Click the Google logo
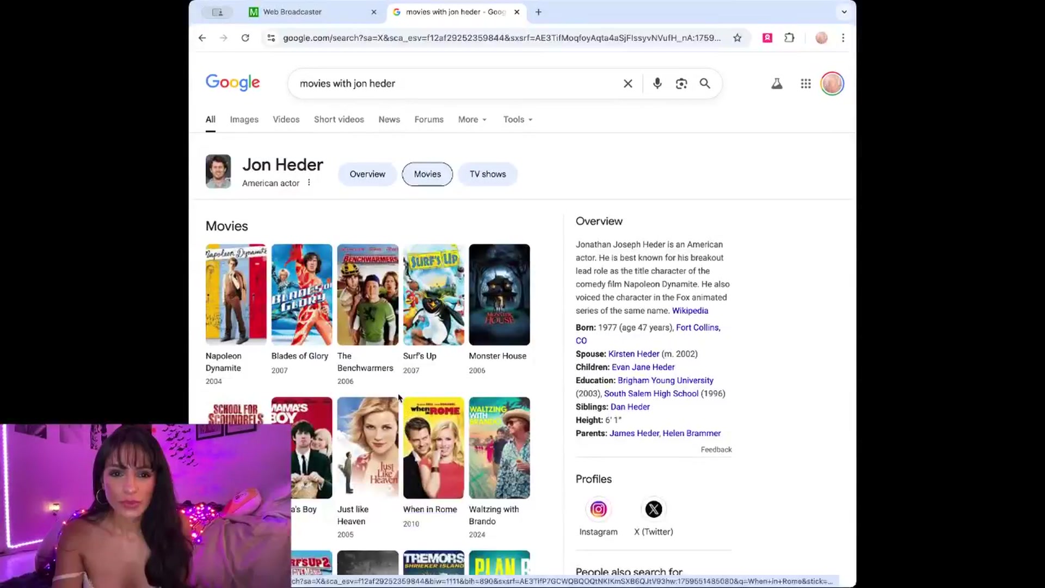 coord(232,83)
